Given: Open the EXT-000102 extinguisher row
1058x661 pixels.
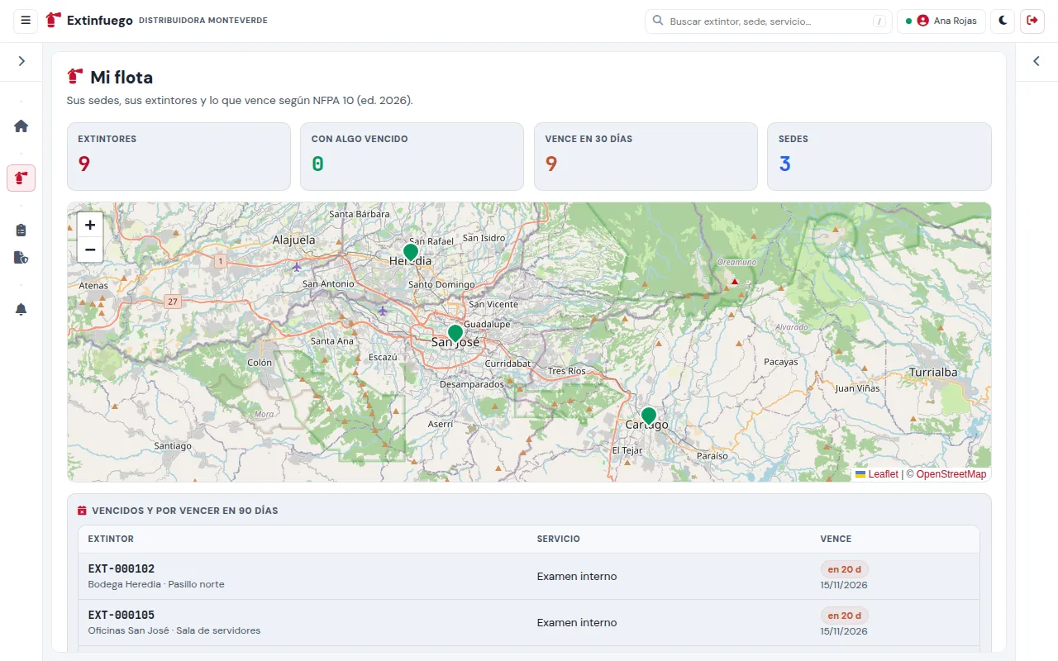Looking at the screenshot, I should (x=529, y=577).
